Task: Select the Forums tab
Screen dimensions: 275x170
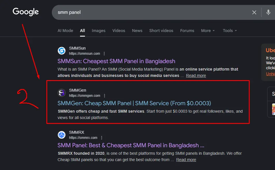Action: click(x=187, y=31)
